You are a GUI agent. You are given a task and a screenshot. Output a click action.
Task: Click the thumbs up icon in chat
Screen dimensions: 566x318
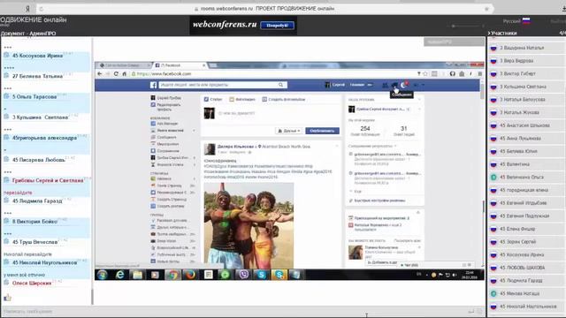(8, 298)
